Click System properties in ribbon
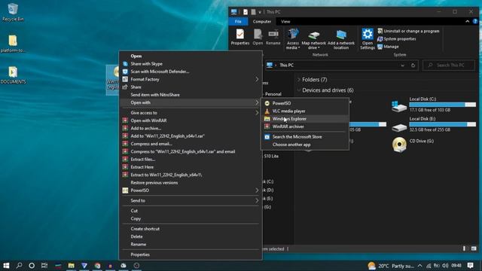482x271 pixels. [397, 38]
